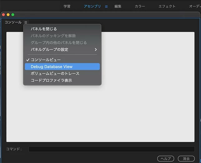The height and width of the screenshot is (163, 201).
Task: Focus the コマンド input field
Action: tap(111, 149)
